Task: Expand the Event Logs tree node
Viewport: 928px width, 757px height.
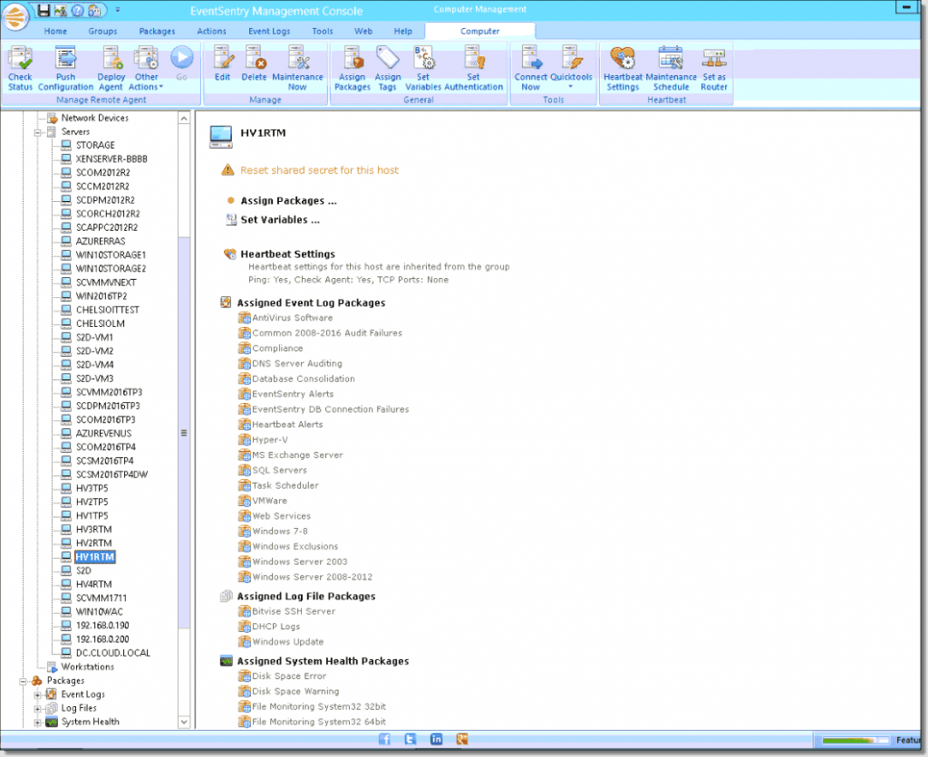Action: [x=38, y=695]
